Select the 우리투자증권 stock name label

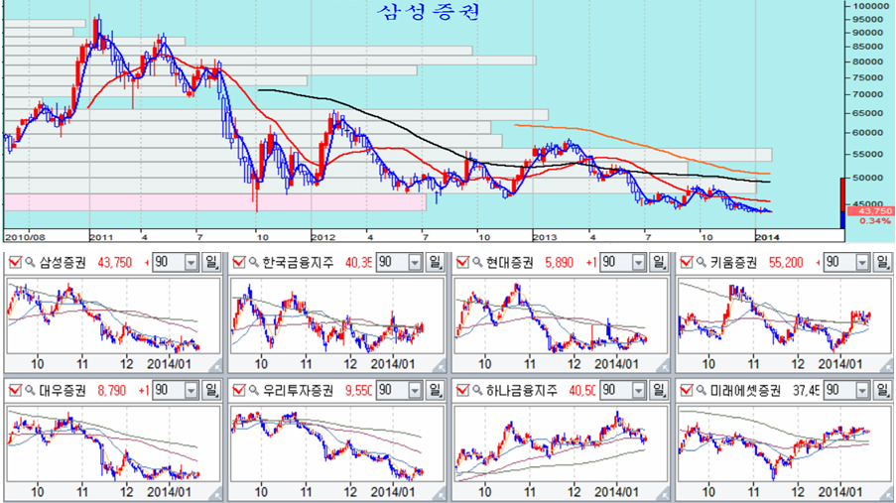[298, 391]
